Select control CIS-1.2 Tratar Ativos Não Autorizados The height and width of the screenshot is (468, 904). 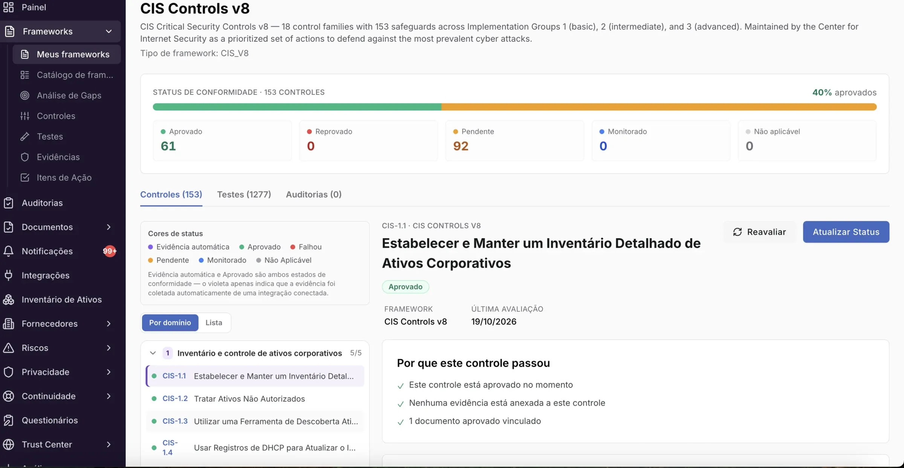tap(255, 399)
